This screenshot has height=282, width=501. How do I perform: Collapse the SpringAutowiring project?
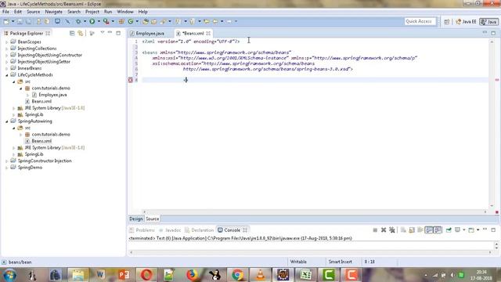click(7, 121)
